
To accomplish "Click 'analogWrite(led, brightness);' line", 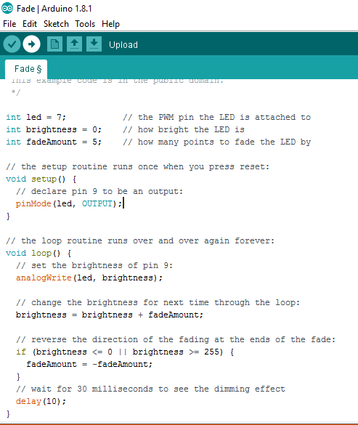I will 89,278.
